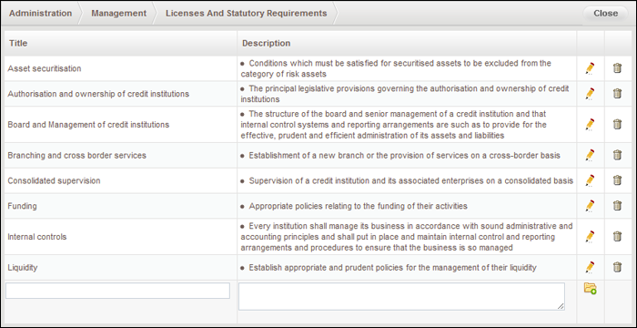This screenshot has width=637, height=328.
Task: Add new entry with folder plus icon
Action: (x=590, y=288)
